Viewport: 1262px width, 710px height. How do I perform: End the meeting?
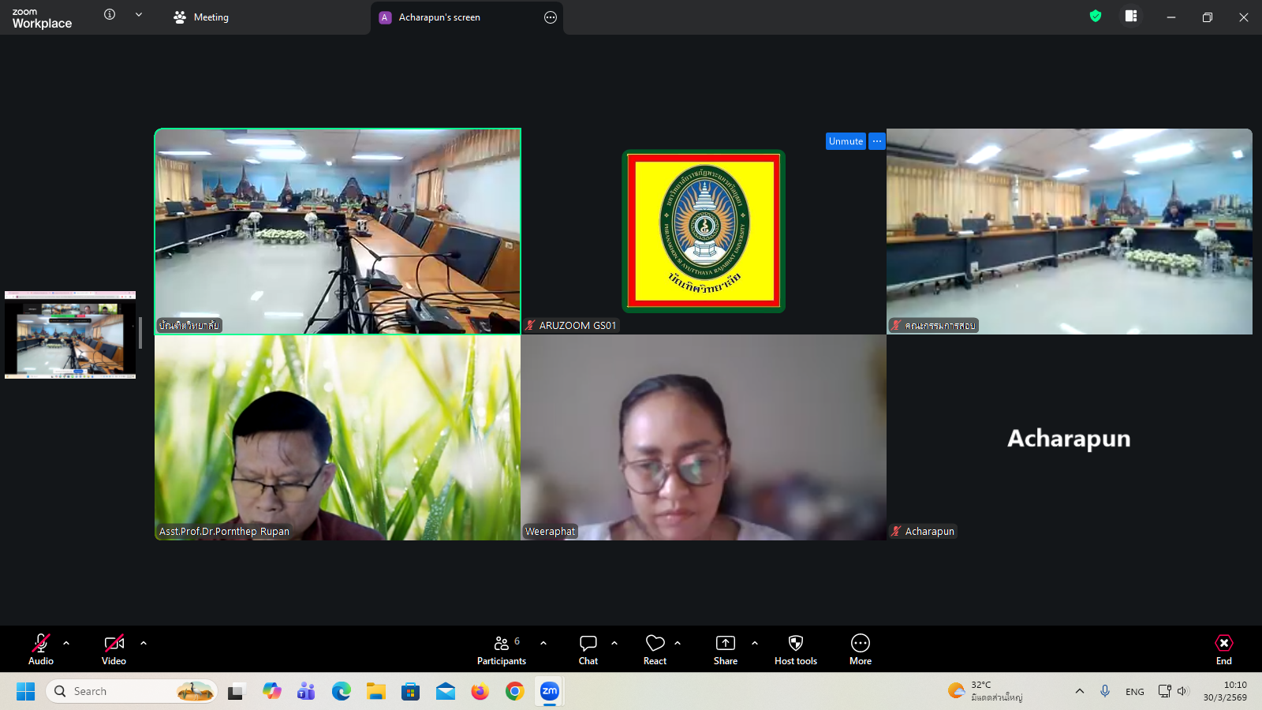(x=1223, y=649)
